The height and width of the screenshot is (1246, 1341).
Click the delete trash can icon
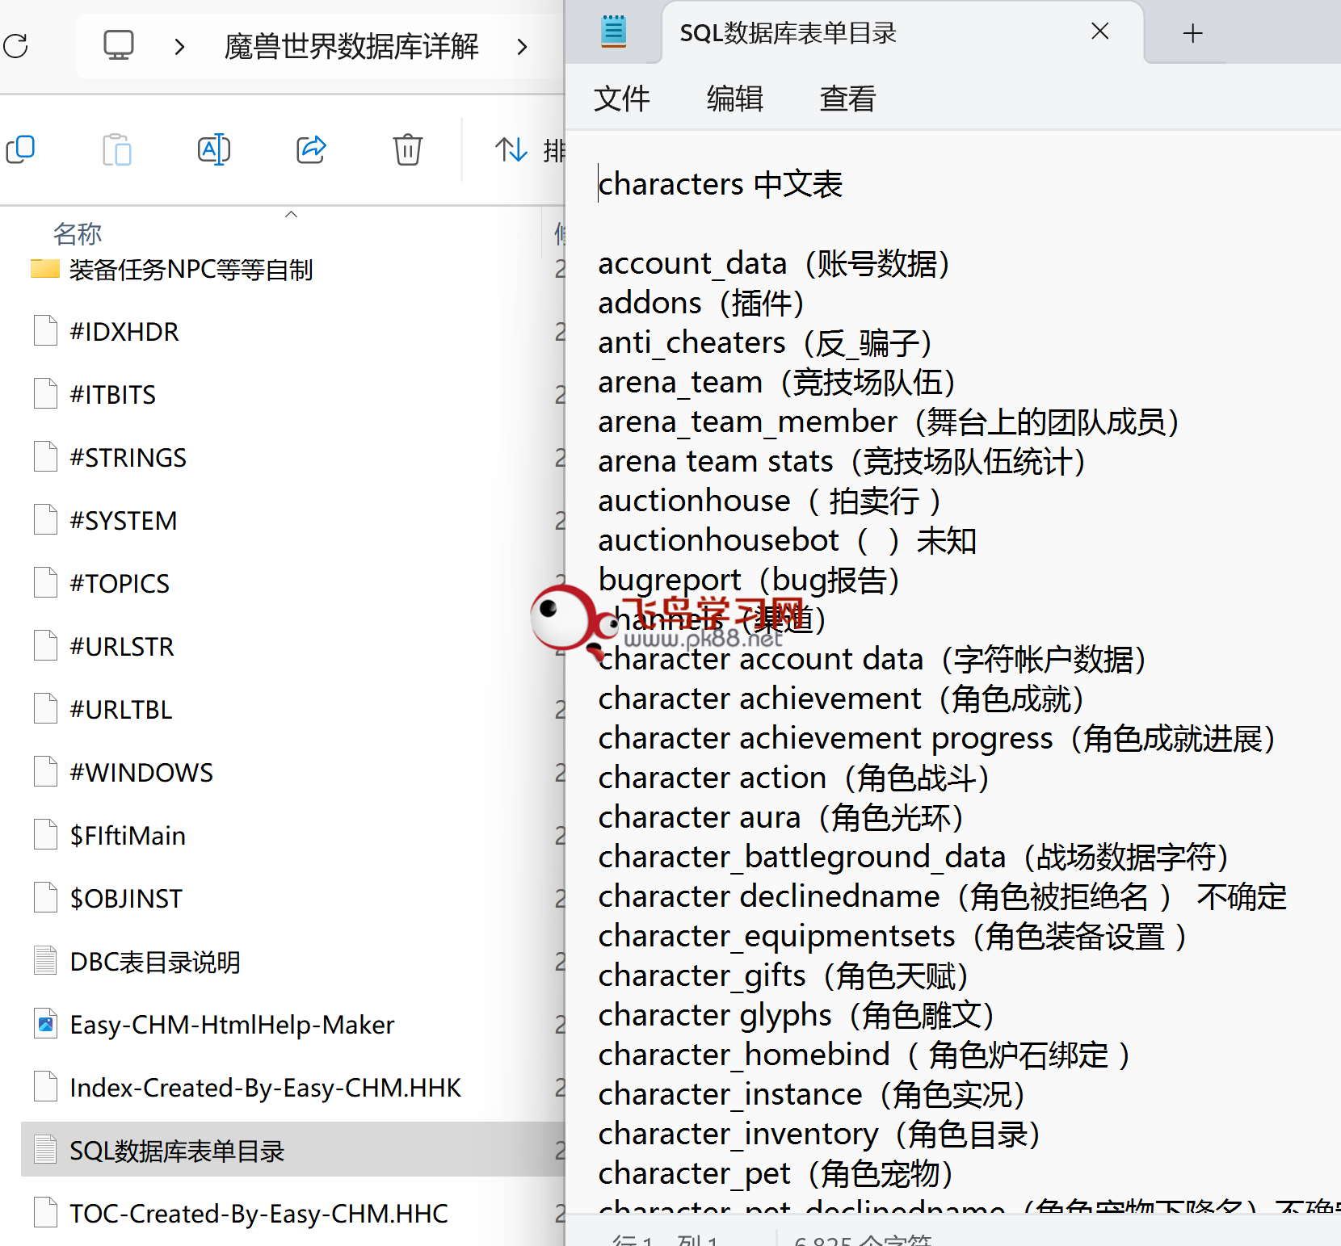(x=408, y=149)
